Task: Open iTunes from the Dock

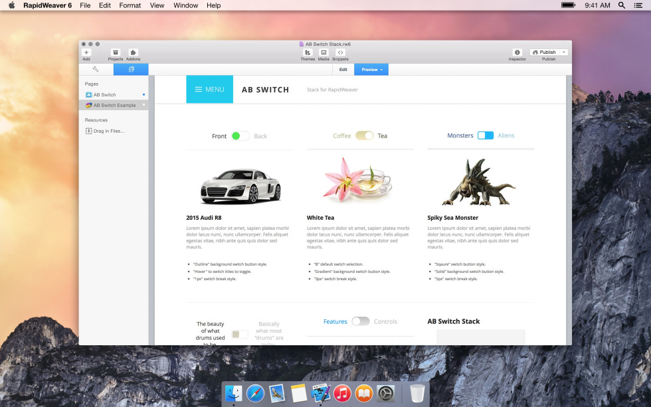Action: (342, 393)
